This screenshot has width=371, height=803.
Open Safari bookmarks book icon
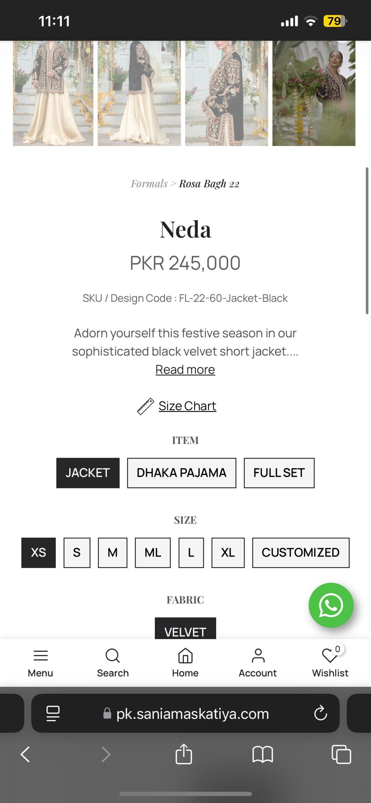point(262,754)
